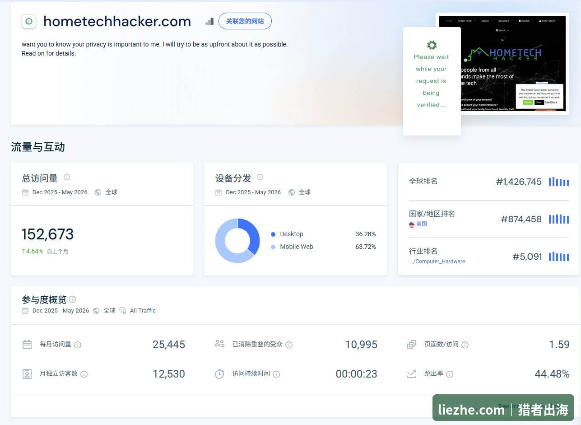Click the calendar icon in 设备分发 card
Image resolution: width=581 pixels, height=425 pixels.
[218, 192]
